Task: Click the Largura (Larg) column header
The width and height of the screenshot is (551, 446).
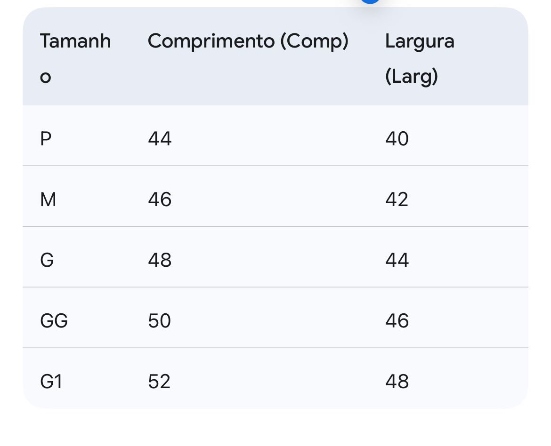Action: [420, 58]
